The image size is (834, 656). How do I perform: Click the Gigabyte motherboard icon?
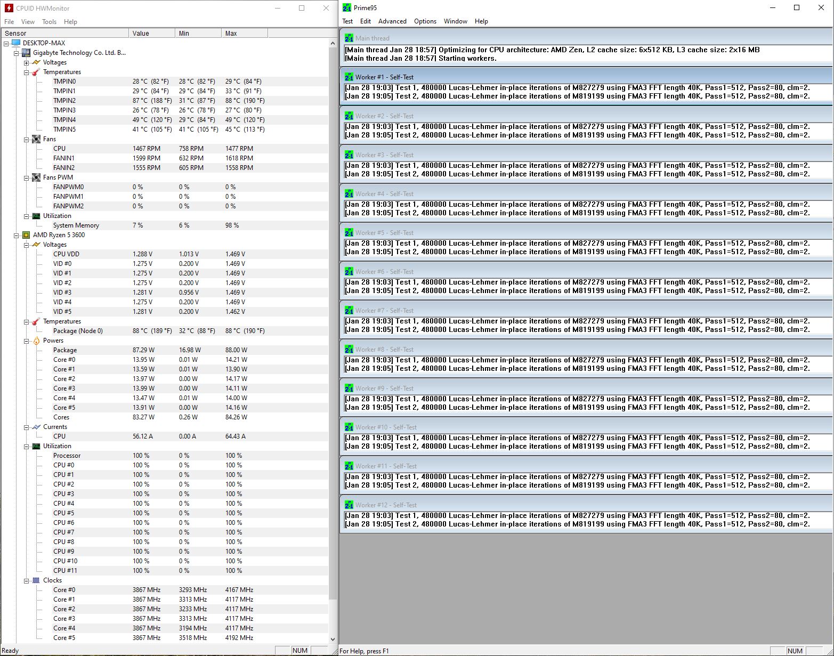(x=26, y=53)
